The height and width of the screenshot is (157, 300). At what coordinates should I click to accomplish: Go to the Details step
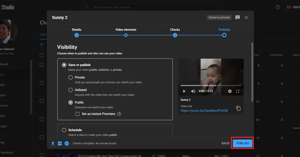click(x=77, y=35)
